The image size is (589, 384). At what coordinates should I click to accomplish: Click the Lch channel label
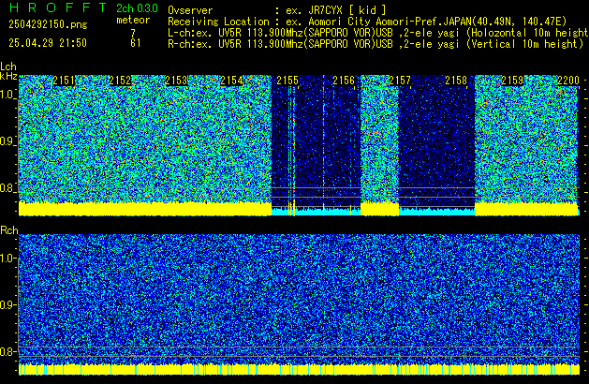pos(8,66)
